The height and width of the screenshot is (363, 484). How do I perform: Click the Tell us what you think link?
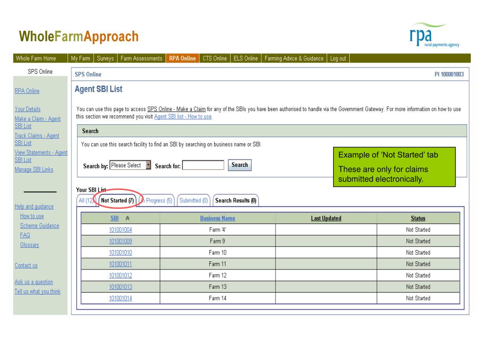[37, 291]
